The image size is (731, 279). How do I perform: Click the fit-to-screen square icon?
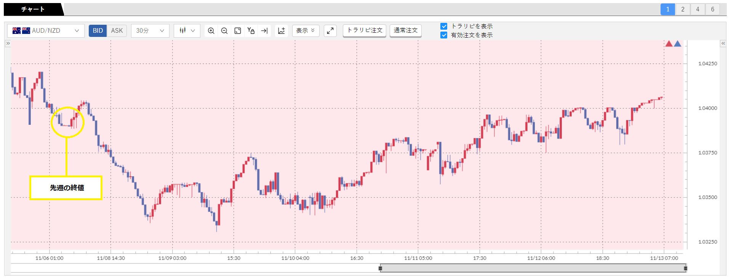[238, 31]
